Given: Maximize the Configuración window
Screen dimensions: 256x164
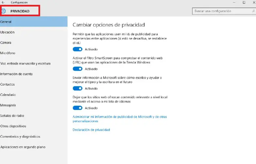Looking at the screenshot, I should (x=244, y=2).
